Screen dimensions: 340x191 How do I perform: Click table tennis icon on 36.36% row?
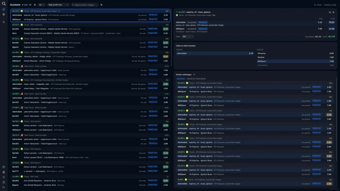click(x=22, y=66)
